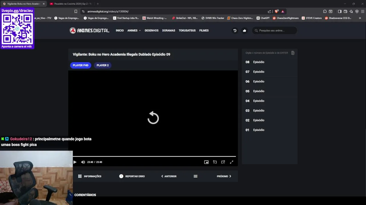Click the share icon in the address bar
The width and height of the screenshot is (366, 205).
tap(269, 11)
